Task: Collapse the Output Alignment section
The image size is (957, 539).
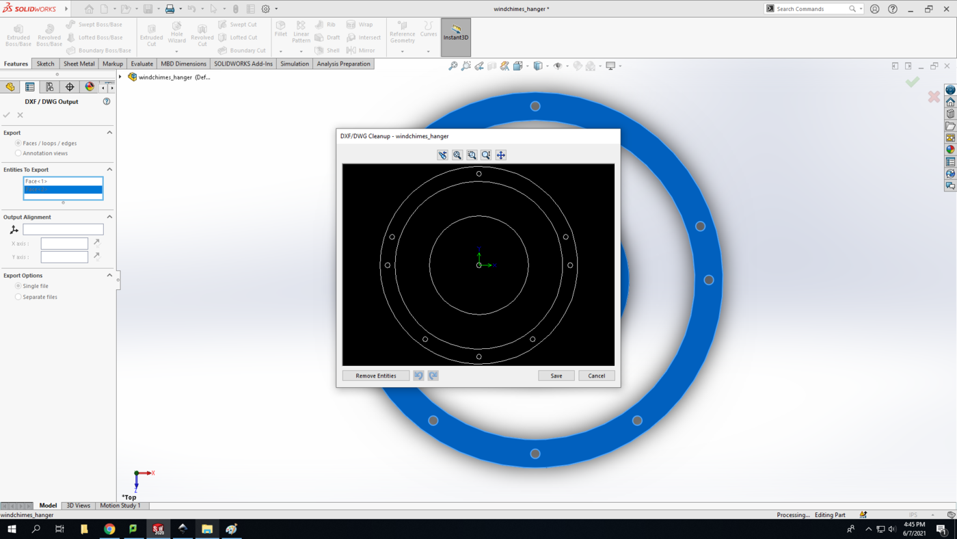Action: [x=109, y=217]
